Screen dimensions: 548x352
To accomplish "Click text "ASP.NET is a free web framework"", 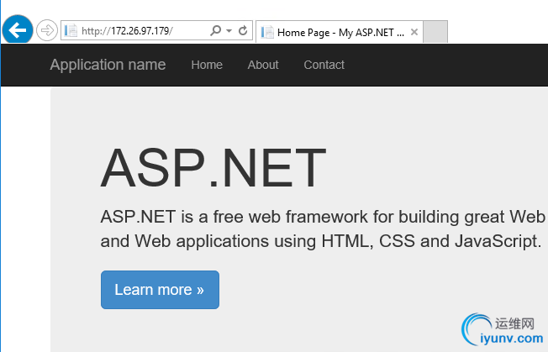I will (x=234, y=217).
